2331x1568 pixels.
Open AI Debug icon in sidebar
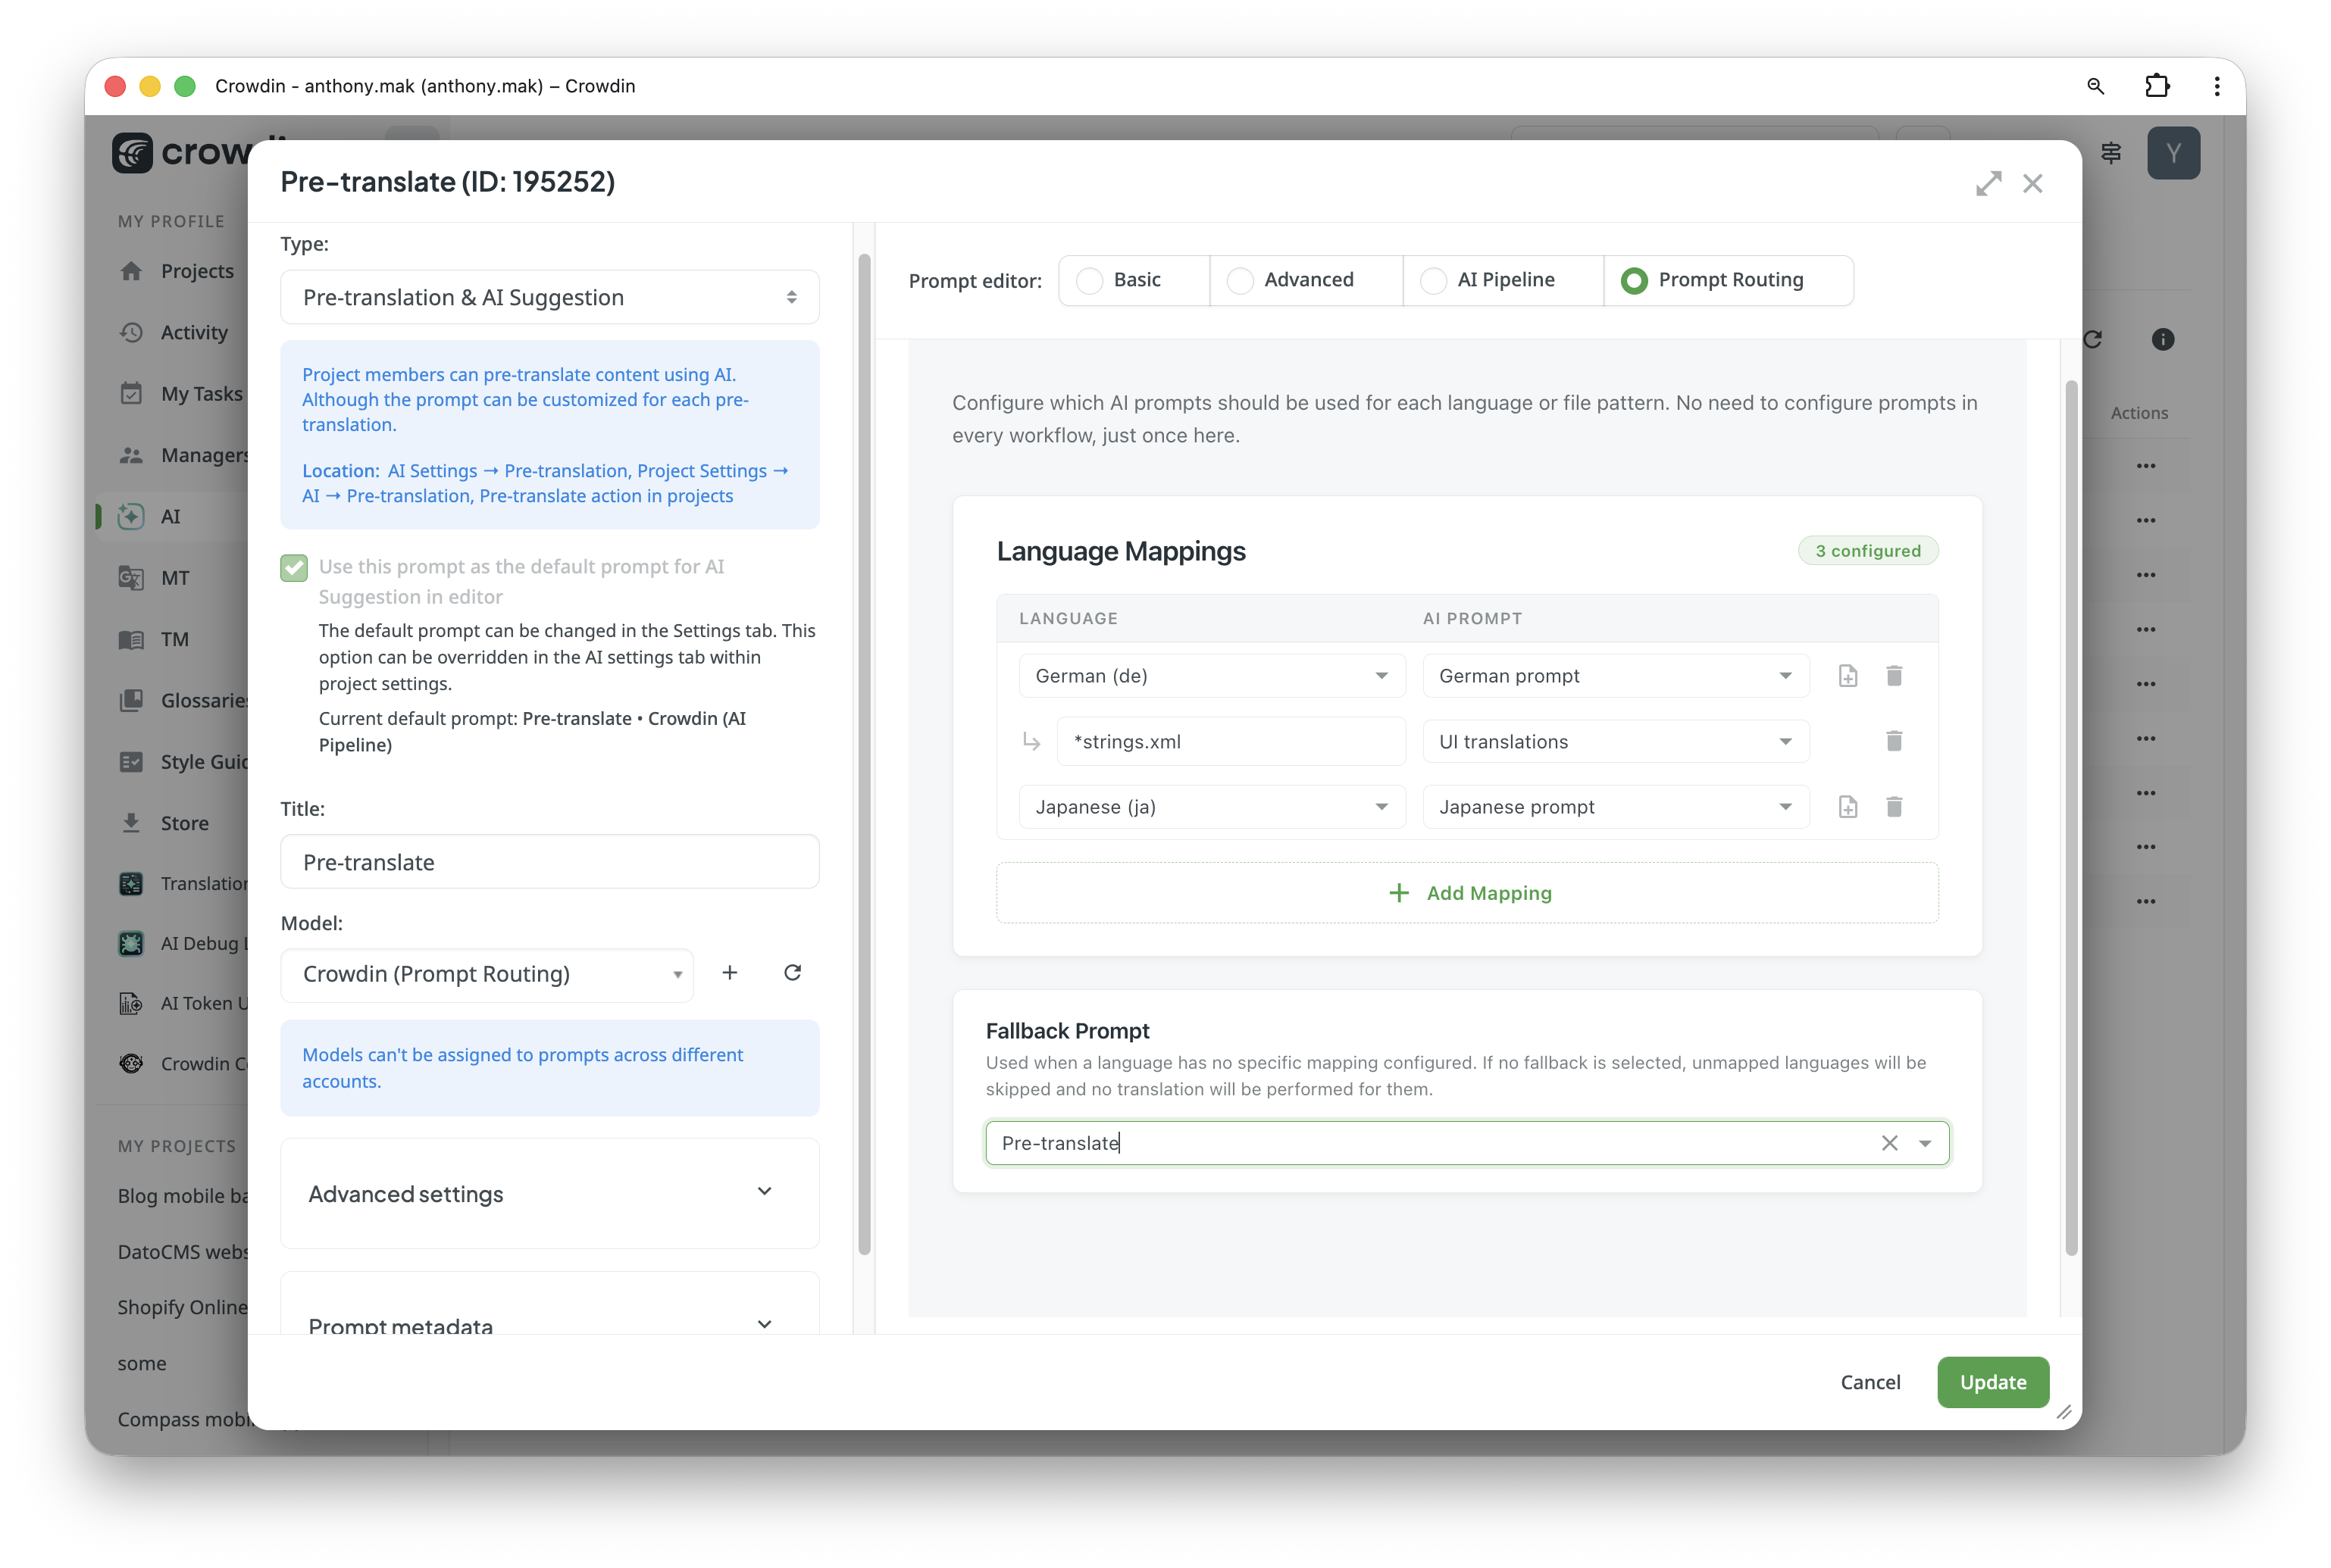(x=131, y=943)
